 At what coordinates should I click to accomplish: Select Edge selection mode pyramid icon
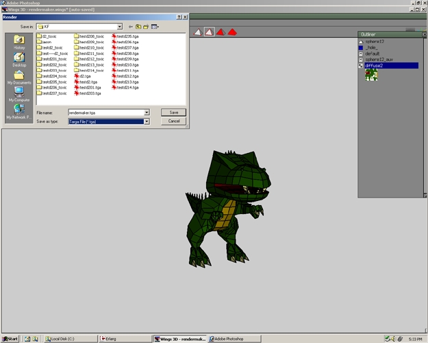coord(210,32)
